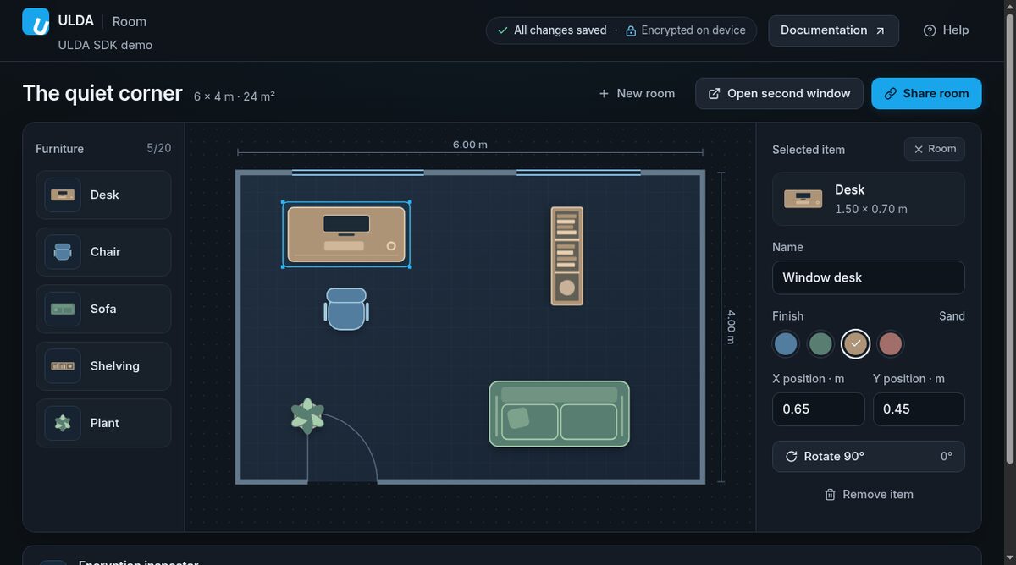Viewport: 1016px width, 565px height.
Task: Choose the selected sand finish swatch
Action: point(855,344)
